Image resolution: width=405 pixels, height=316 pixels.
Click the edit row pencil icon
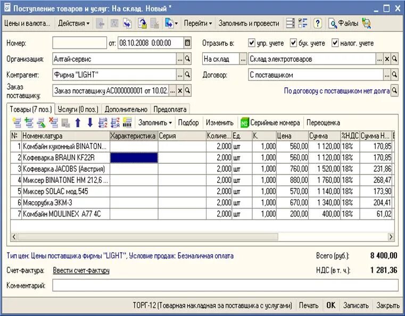click(41, 123)
